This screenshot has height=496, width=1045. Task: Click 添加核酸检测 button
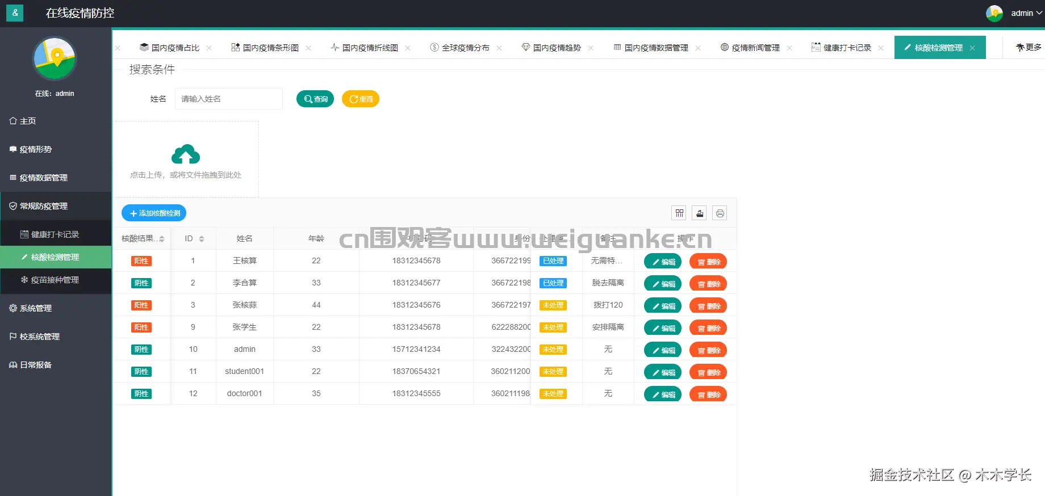coord(154,213)
